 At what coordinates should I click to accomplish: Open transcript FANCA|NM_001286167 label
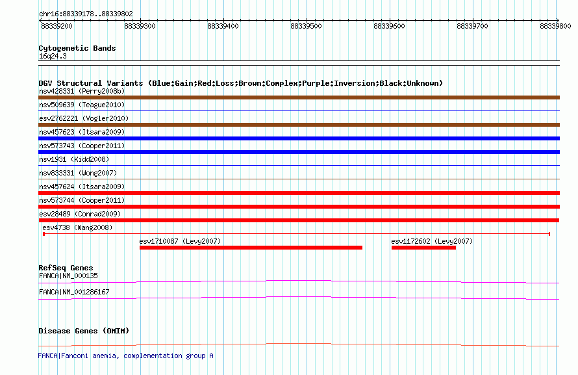(x=74, y=292)
